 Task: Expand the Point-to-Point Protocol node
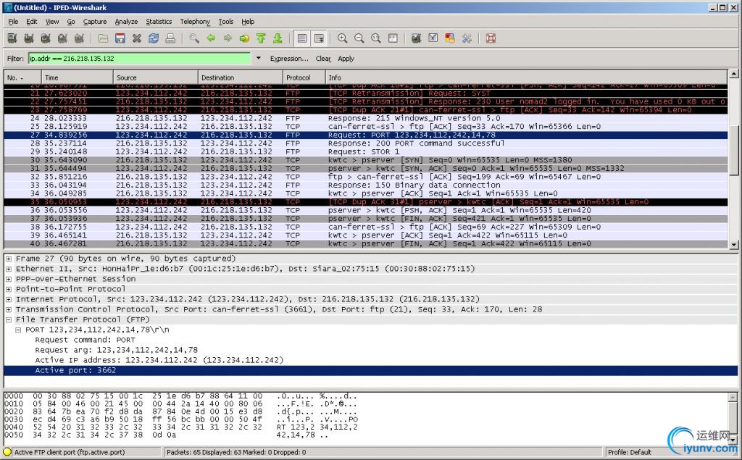(9, 289)
